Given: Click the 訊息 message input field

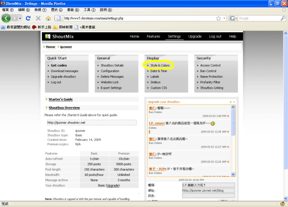Looking at the screenshot, I should pos(208,195).
